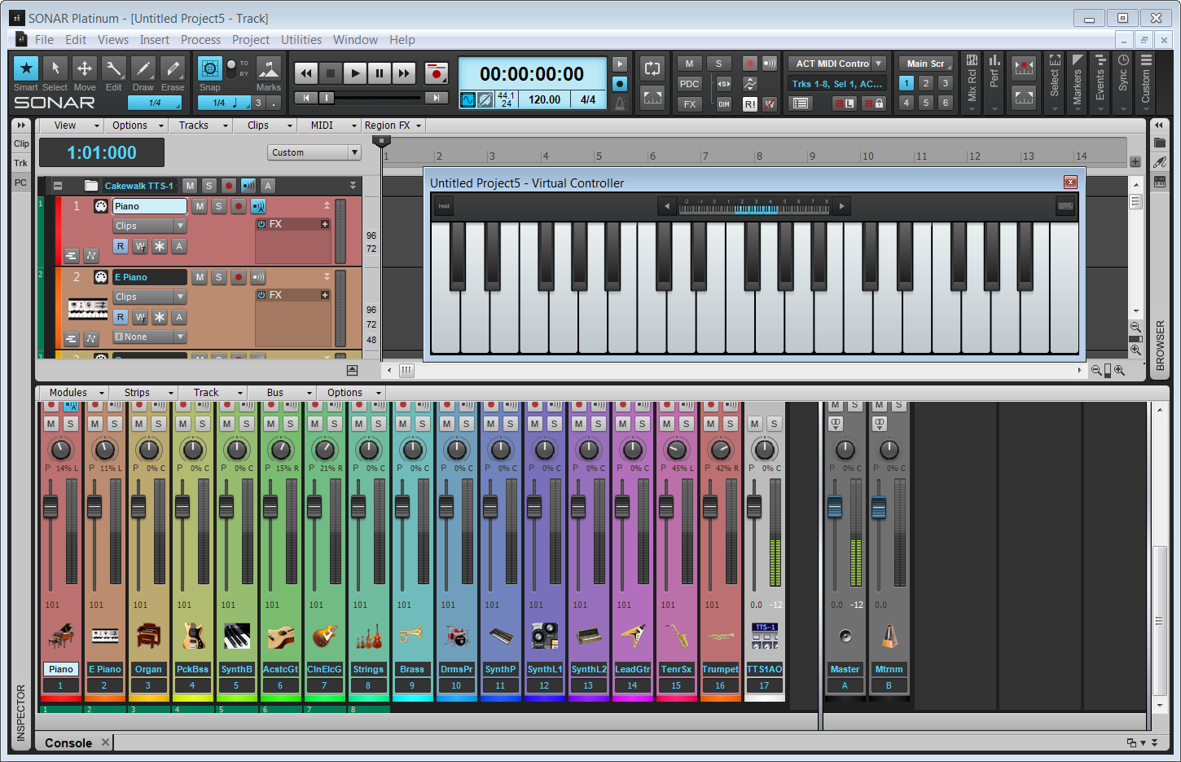Image resolution: width=1181 pixels, height=762 pixels.
Task: Click the 120.00 tempo value
Action: (545, 99)
